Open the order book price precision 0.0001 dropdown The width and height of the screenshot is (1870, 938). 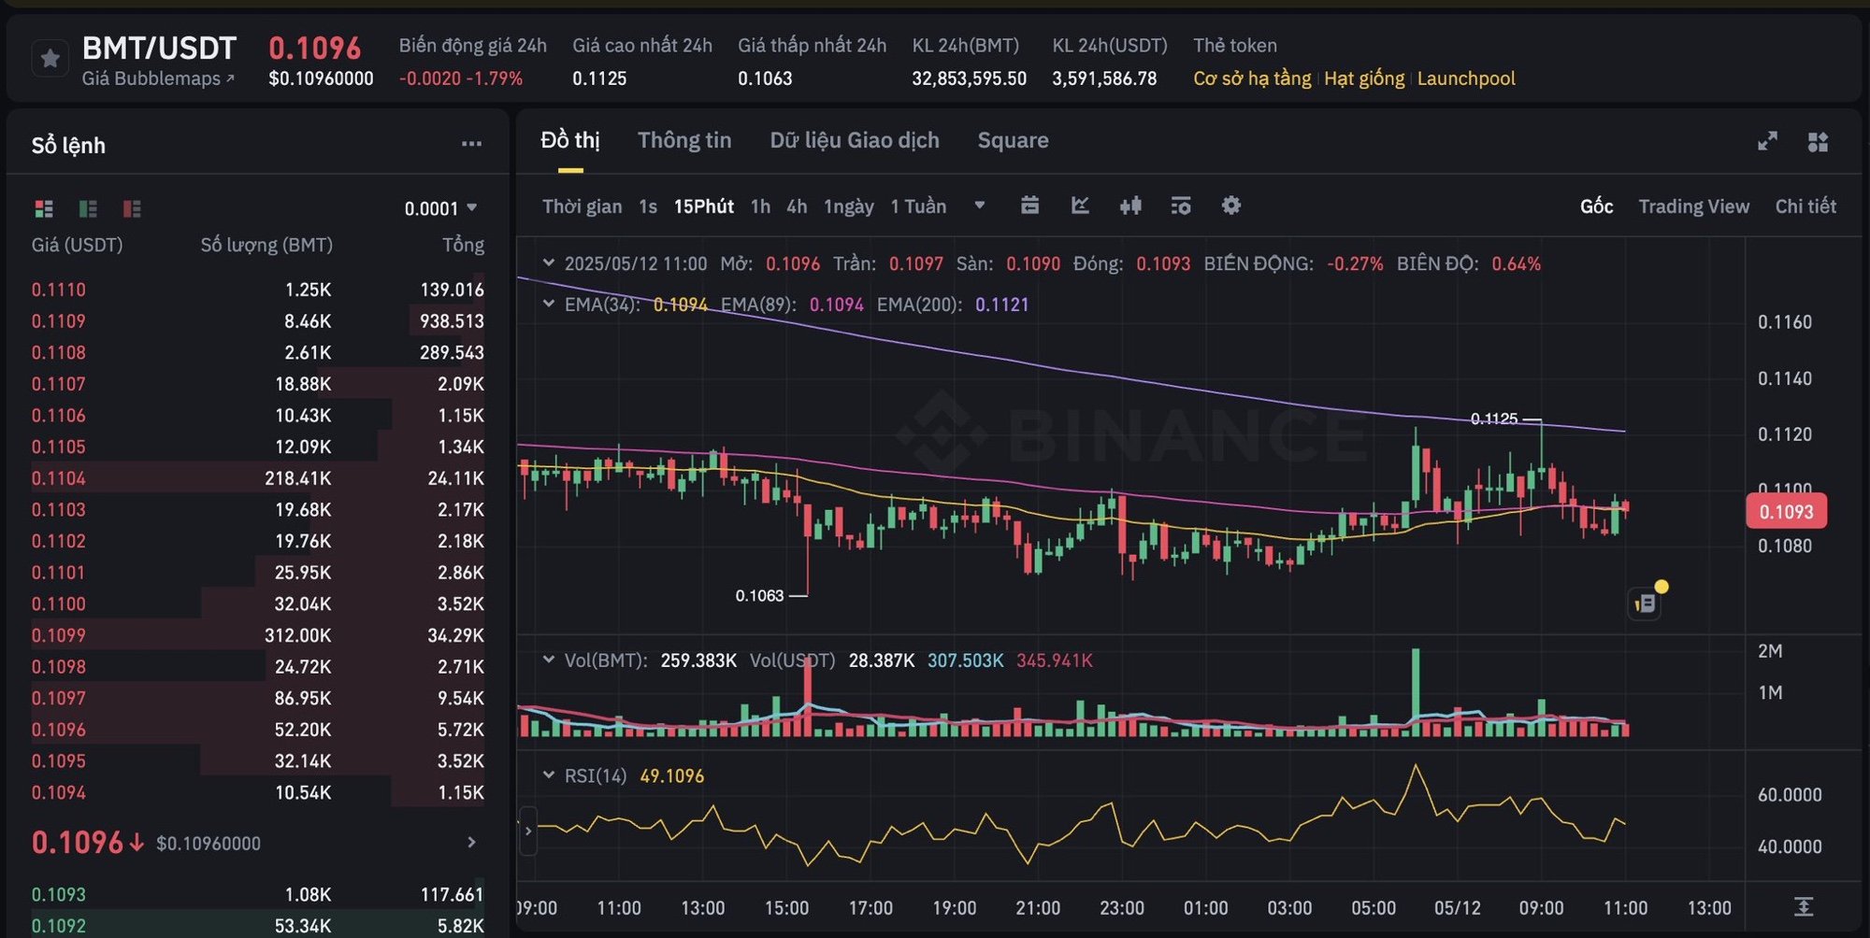440,208
